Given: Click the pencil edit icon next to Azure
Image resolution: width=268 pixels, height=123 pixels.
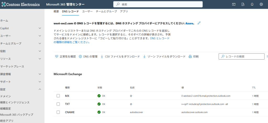Looking at the screenshot, I should (x=199, y=23).
